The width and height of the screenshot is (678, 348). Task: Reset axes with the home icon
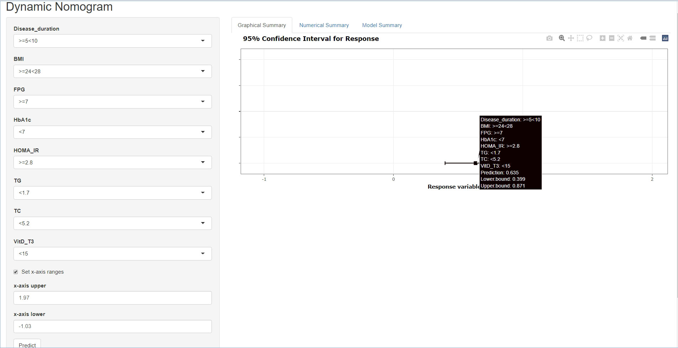[x=630, y=38]
